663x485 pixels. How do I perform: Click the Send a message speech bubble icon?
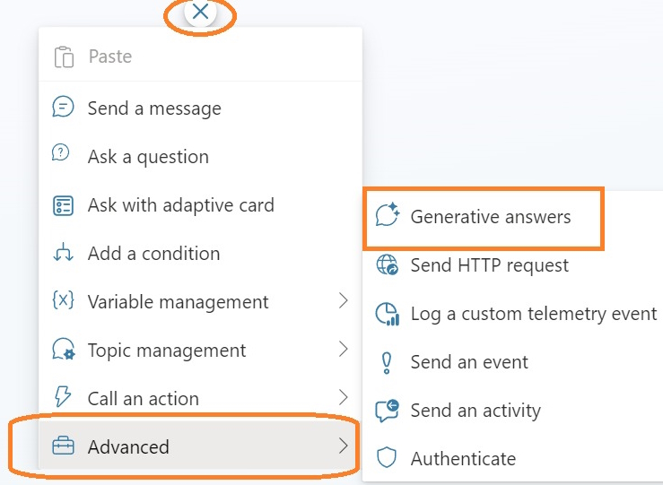pos(63,108)
